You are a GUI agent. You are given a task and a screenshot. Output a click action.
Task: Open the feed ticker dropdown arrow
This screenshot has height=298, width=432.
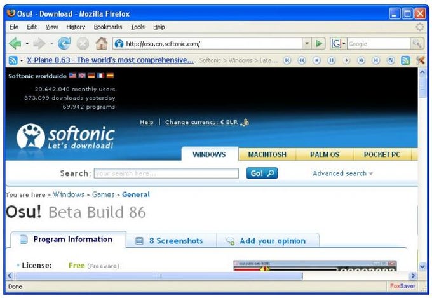tap(22, 60)
